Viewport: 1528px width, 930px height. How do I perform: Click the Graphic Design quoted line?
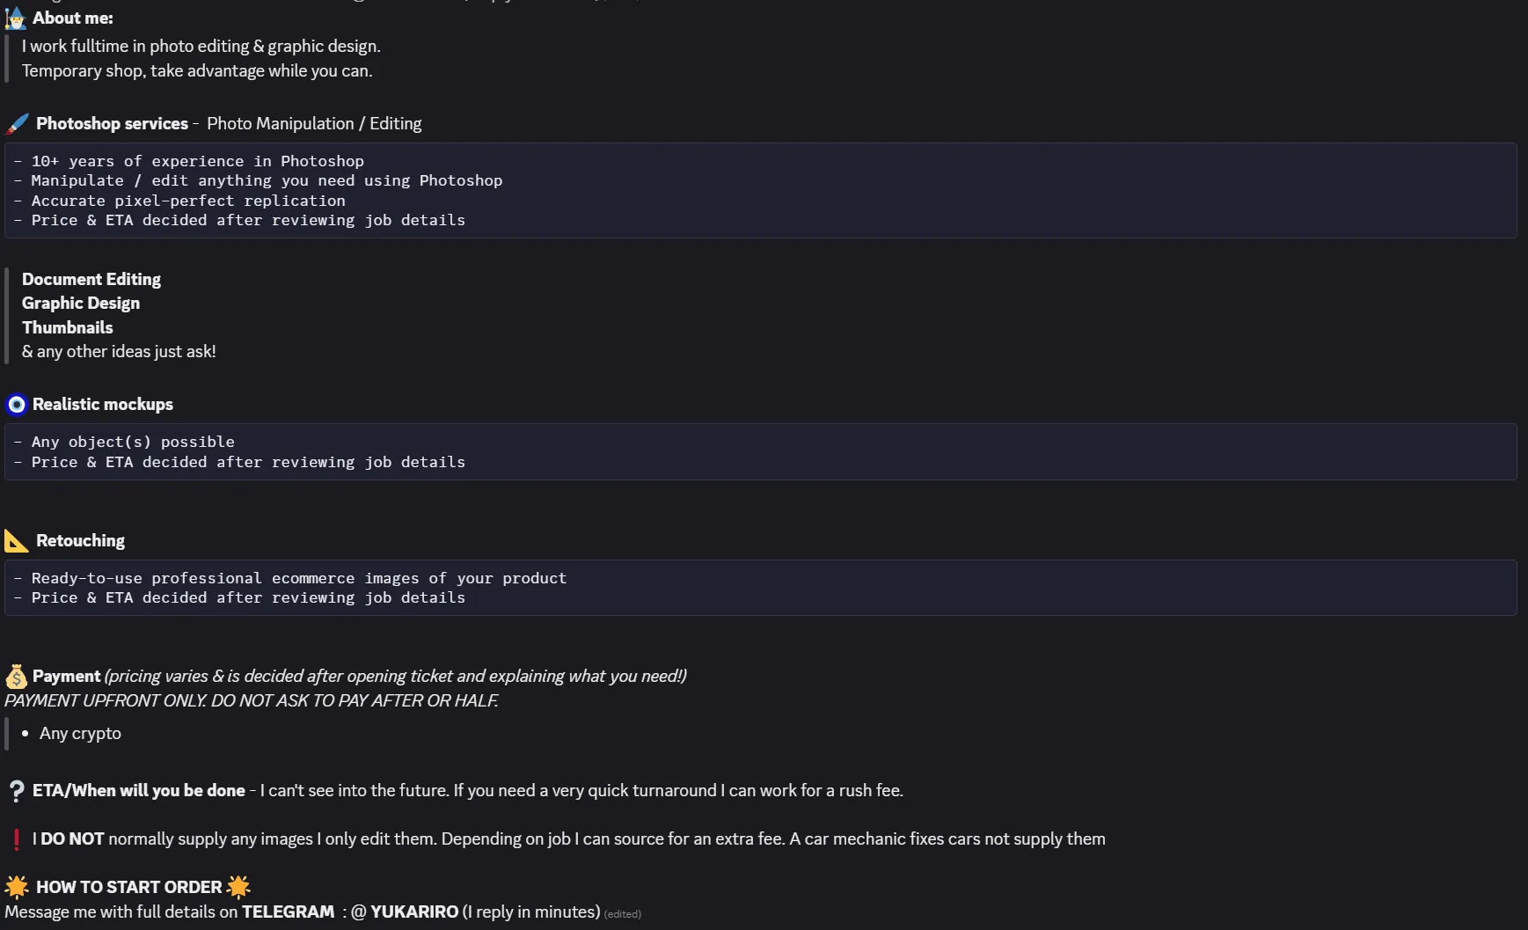81,303
